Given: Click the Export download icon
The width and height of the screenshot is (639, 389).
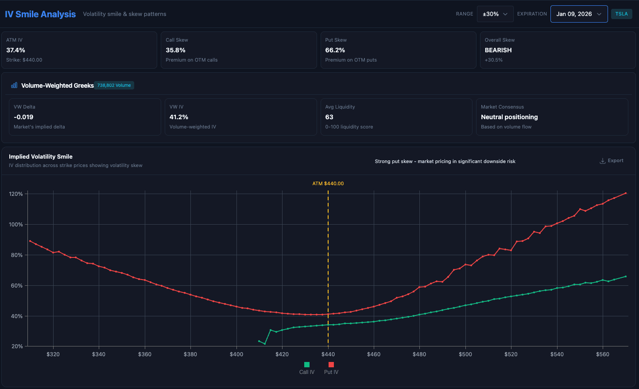Looking at the screenshot, I should [602, 161].
